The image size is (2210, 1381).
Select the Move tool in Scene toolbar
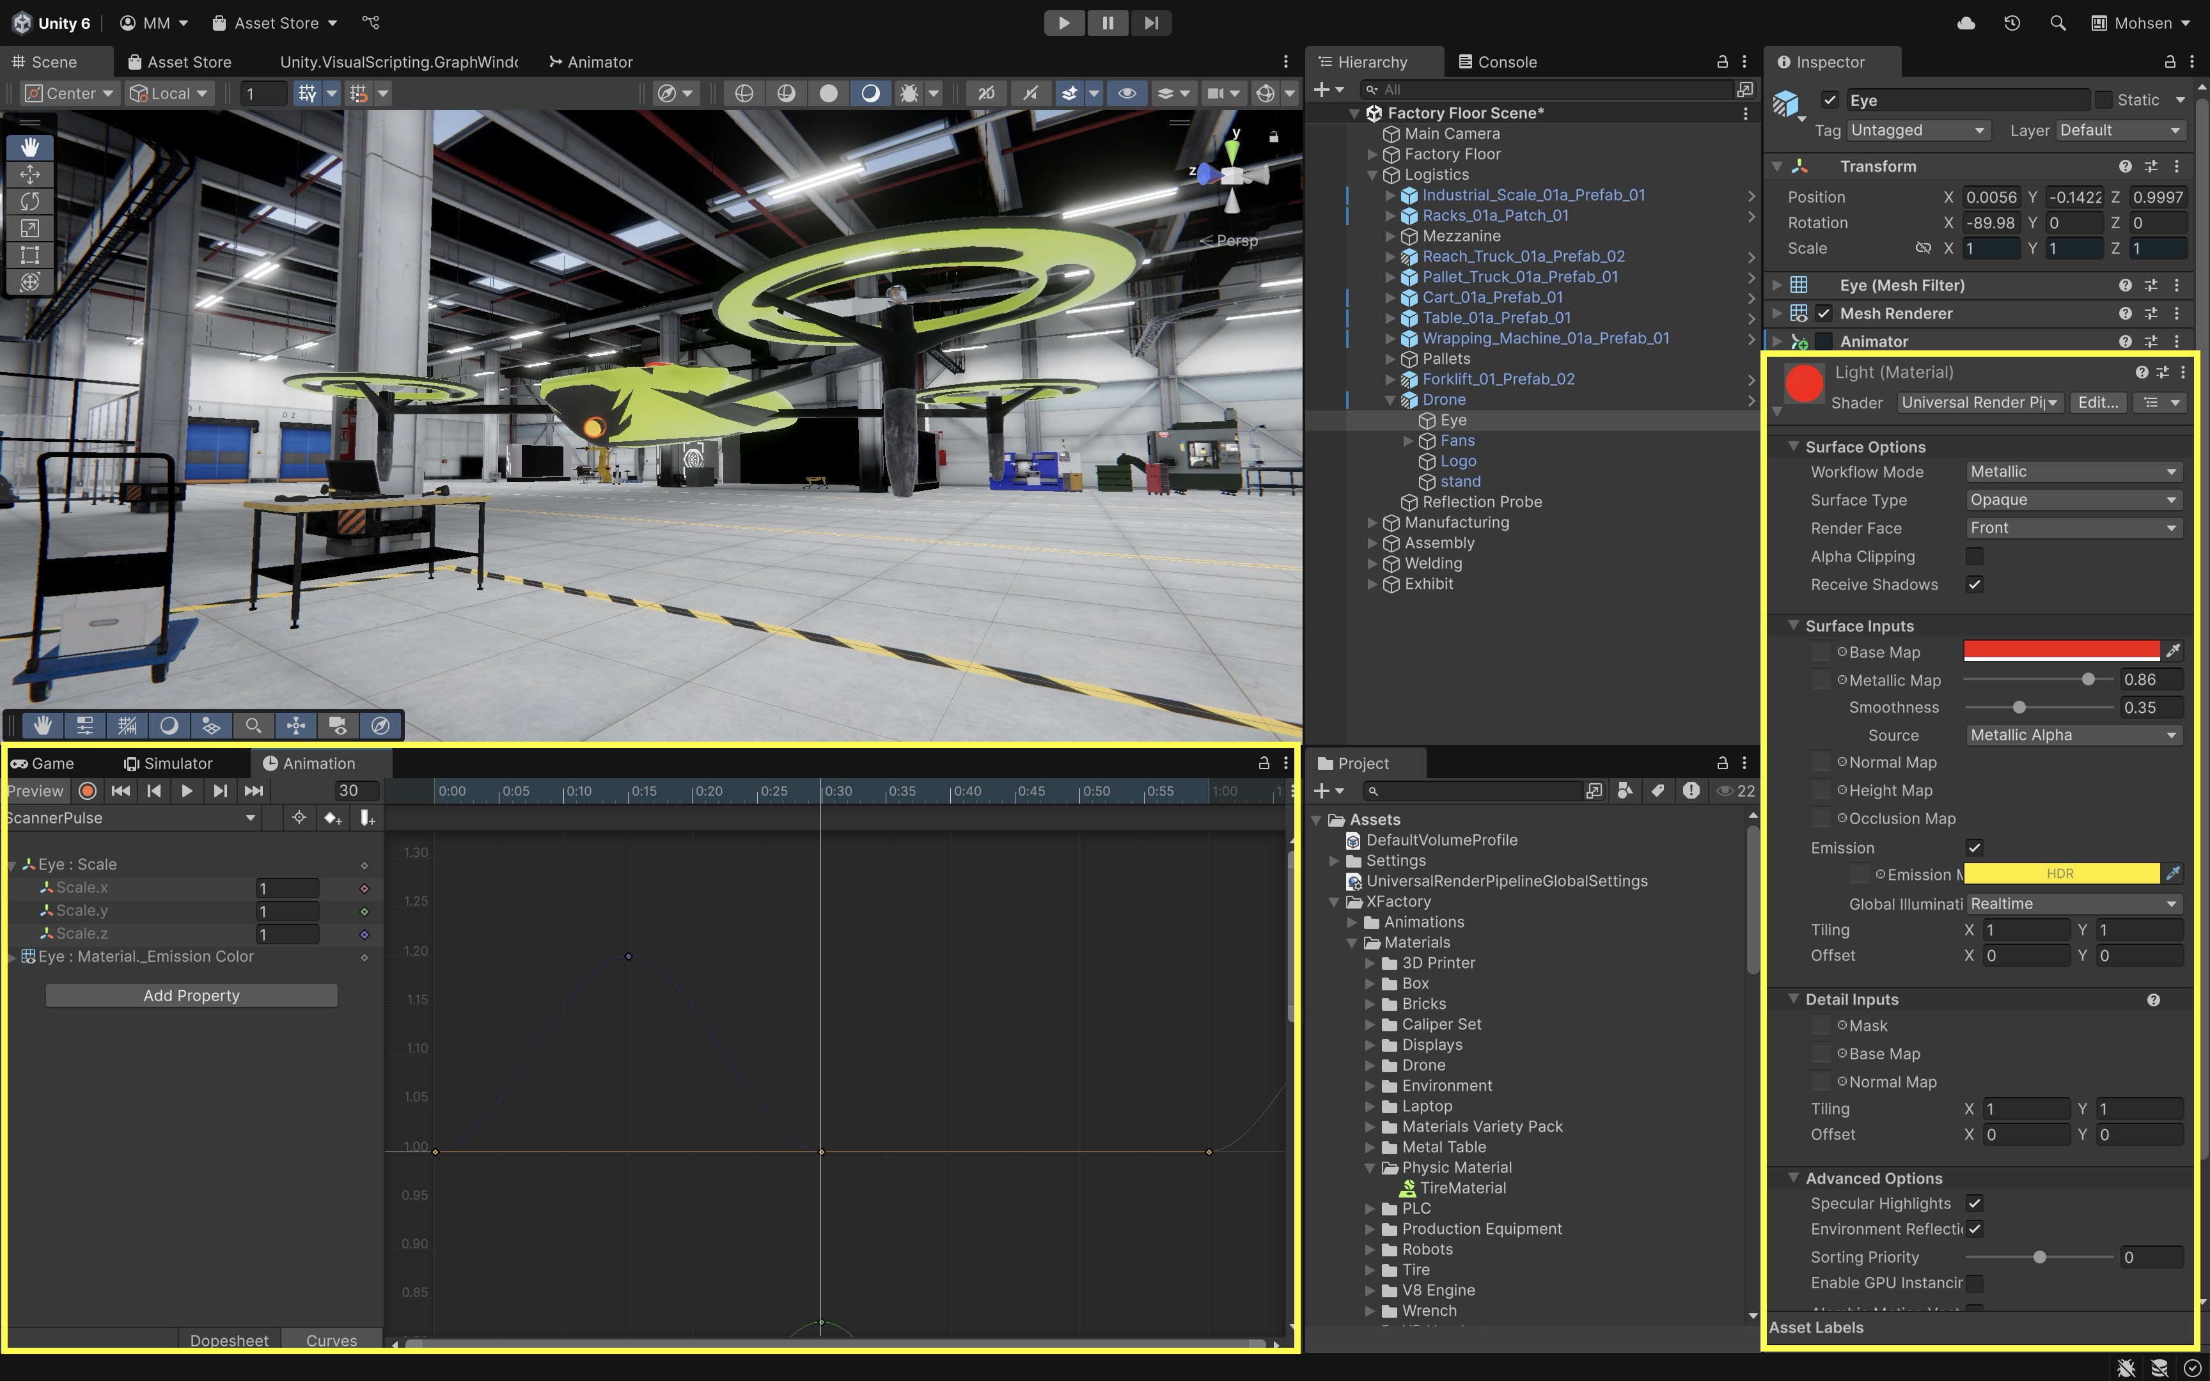pos(29,173)
